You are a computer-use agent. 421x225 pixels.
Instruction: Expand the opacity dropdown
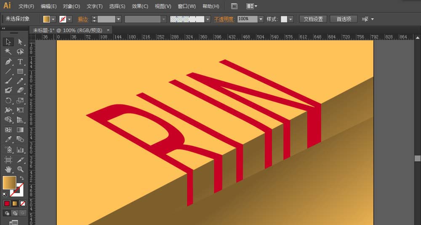pos(261,19)
